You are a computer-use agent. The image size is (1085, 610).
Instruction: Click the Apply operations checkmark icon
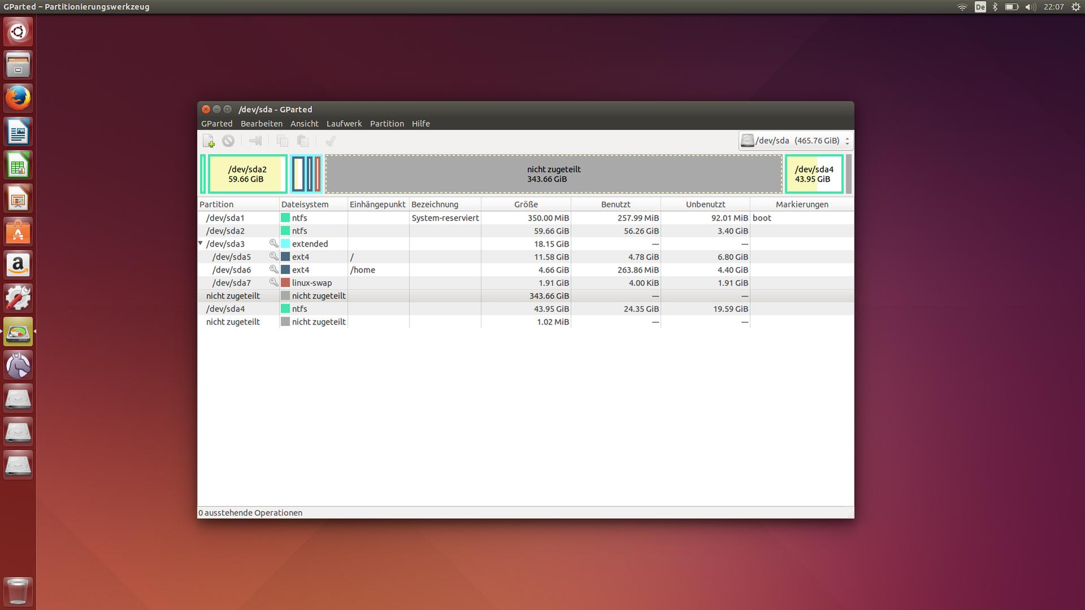pos(330,141)
